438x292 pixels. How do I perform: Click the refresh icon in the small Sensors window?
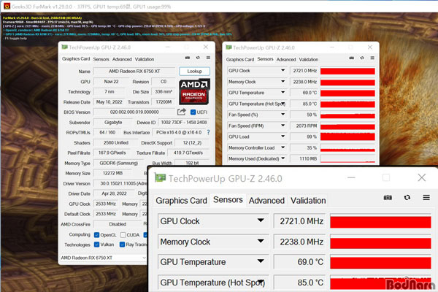click(x=362, y=58)
